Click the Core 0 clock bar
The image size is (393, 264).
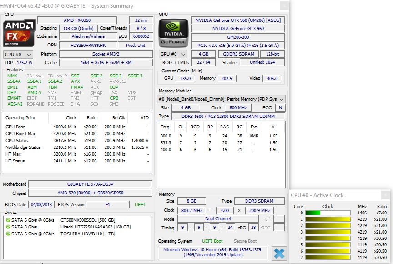point(328,213)
